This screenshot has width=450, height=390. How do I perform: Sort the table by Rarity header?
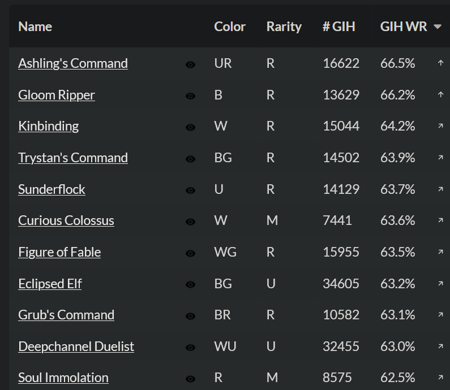coord(284,27)
